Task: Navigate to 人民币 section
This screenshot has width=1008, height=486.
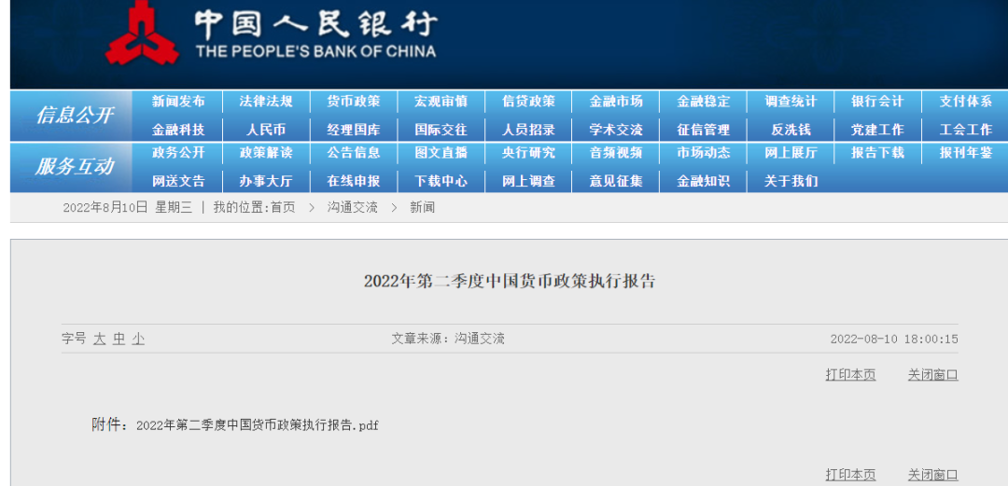Action: point(266,130)
